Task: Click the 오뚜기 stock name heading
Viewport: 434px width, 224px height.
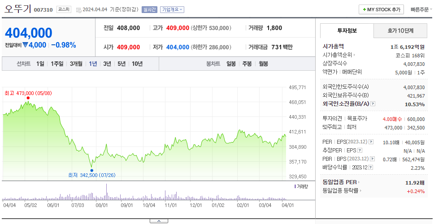Action: point(18,9)
